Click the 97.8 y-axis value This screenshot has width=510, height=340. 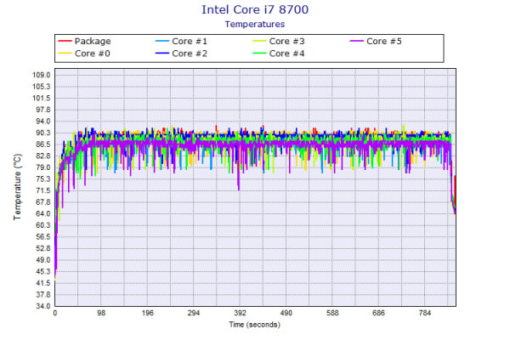[x=43, y=110]
